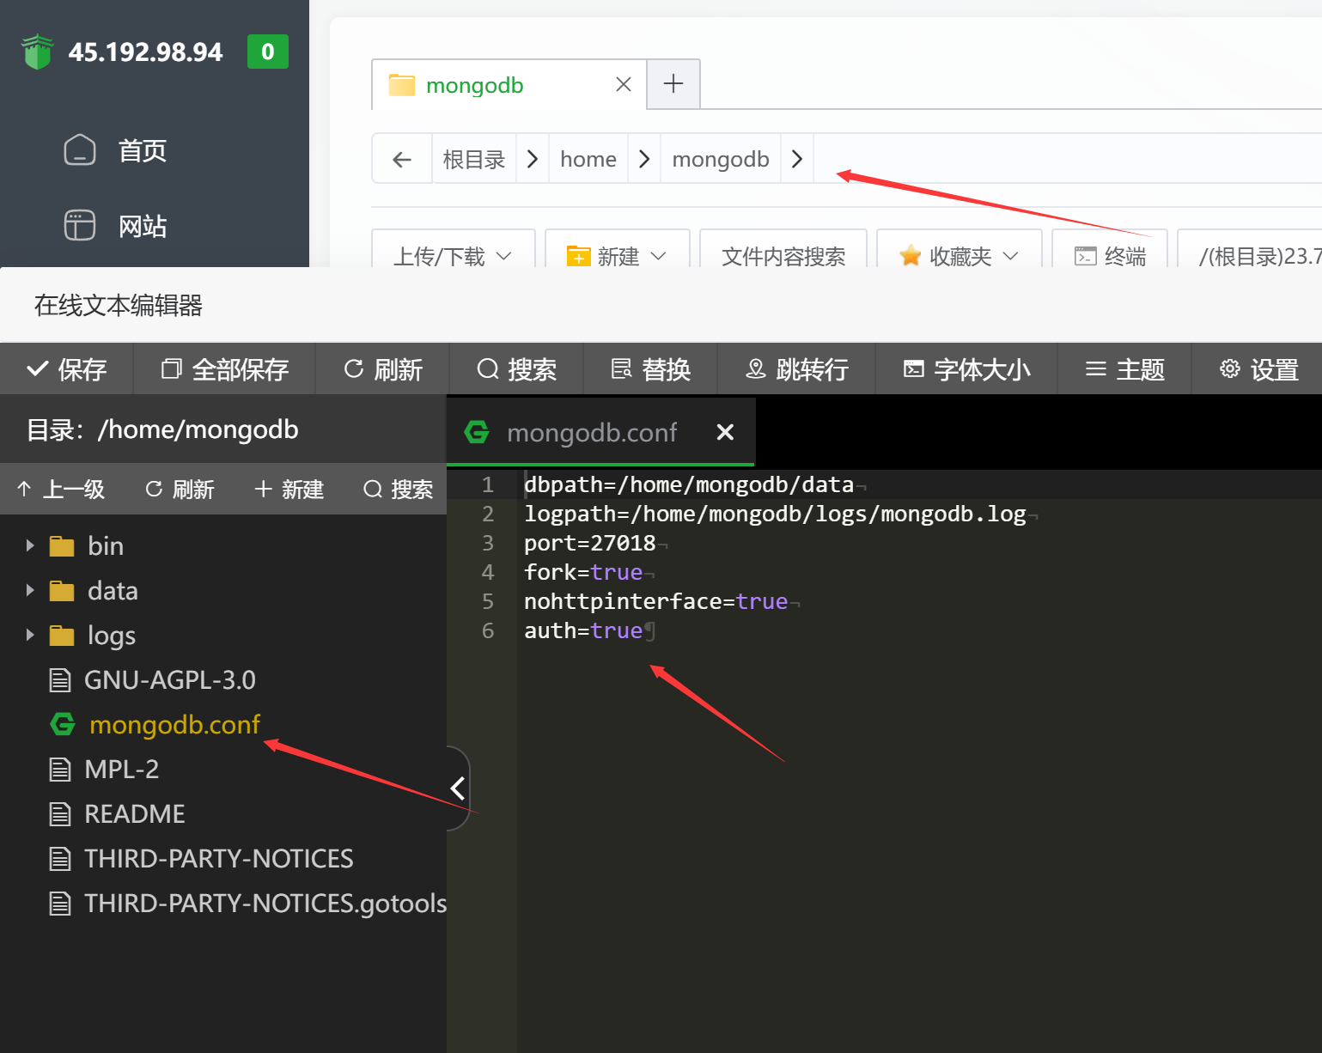The image size is (1322, 1053).
Task: Open editor 设置 settings
Action: pyautogui.click(x=1258, y=369)
